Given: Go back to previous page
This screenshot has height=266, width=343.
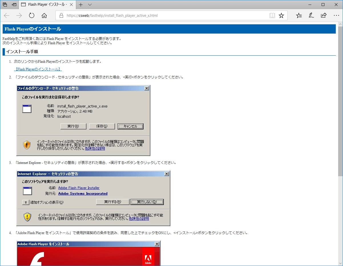Looking at the screenshot, I should 7,16.
